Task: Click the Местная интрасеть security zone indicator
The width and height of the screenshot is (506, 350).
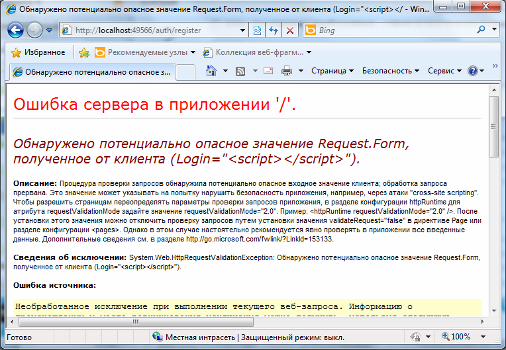Action: pos(248,337)
